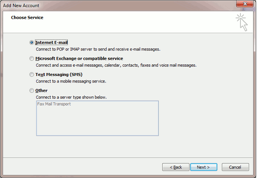Click the mobile messaging service description
Image resolution: width=257 pixels, height=178 pixels.
pos(71,81)
